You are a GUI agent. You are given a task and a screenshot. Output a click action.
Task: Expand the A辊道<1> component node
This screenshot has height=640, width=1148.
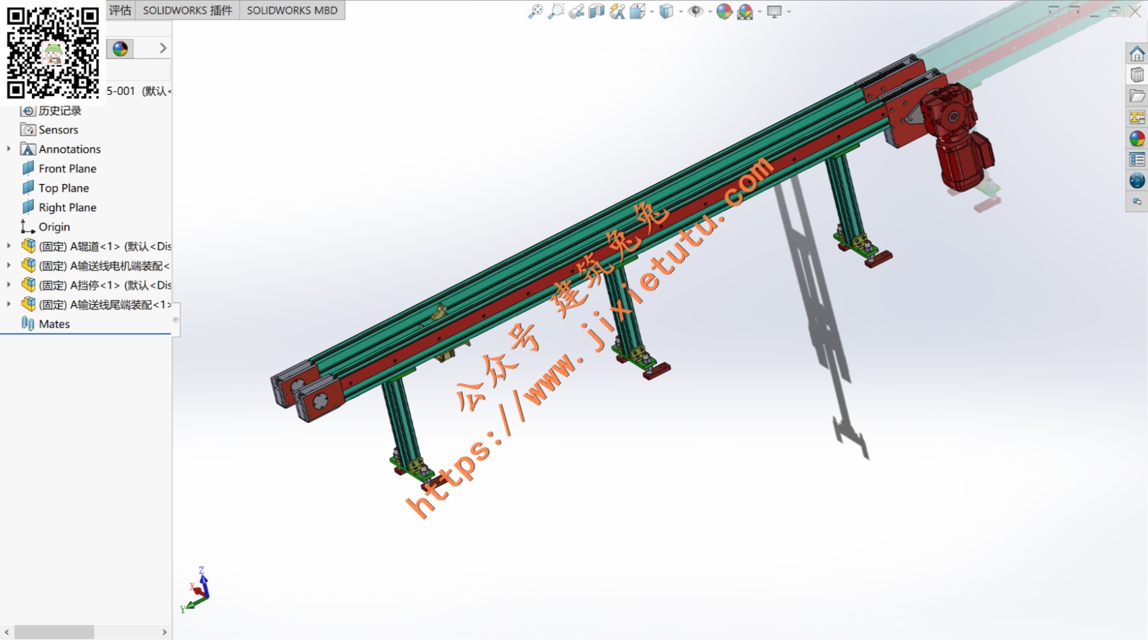point(9,246)
